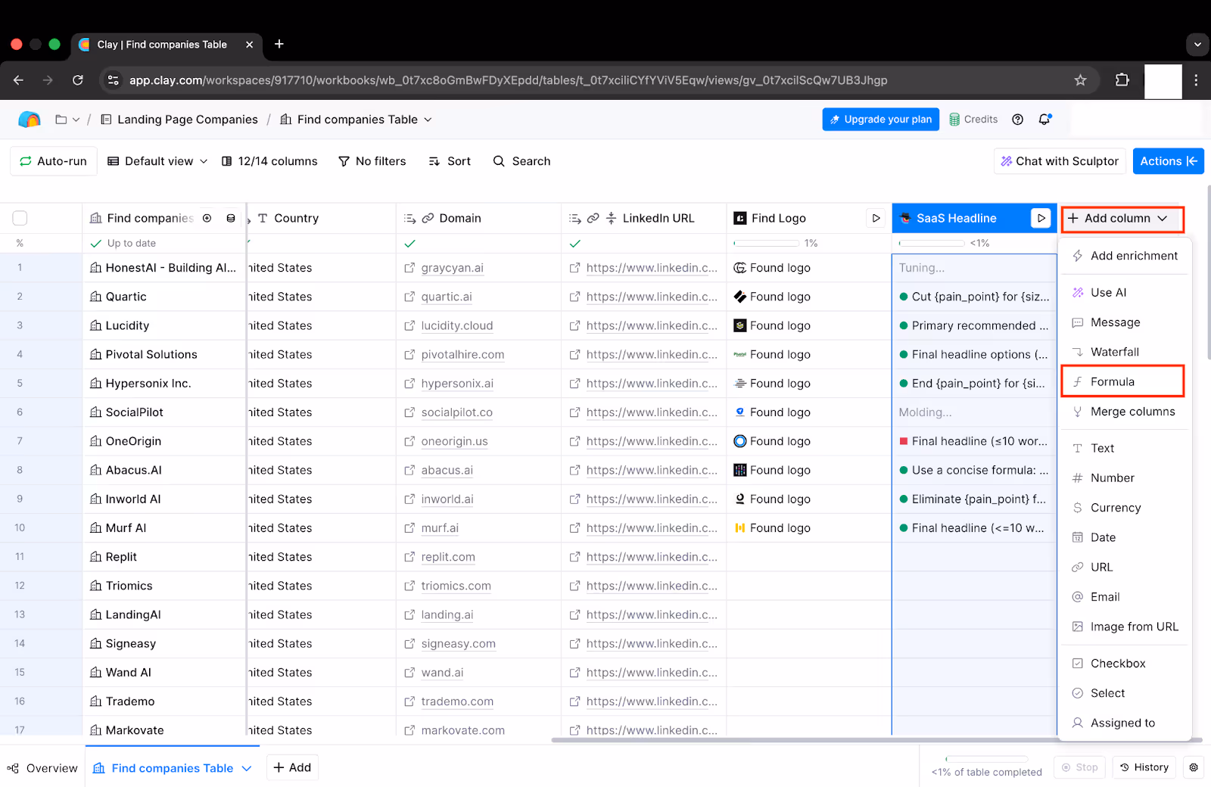This screenshot has width=1211, height=787.
Task: Click the add icon in Find companies header
Action: click(x=207, y=218)
